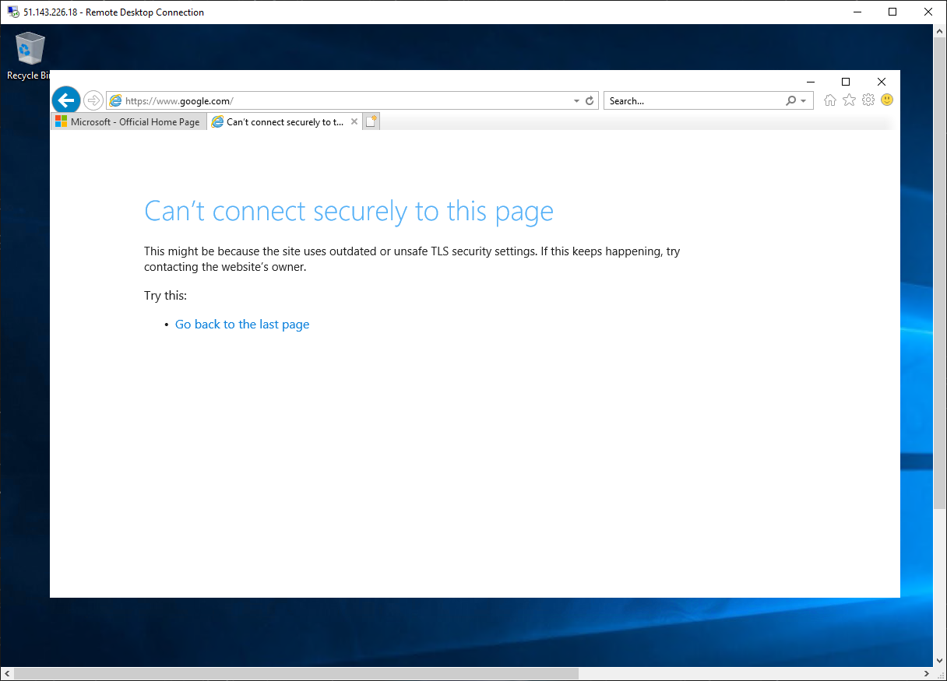
Task: Click inside the Search box
Action: coord(685,100)
